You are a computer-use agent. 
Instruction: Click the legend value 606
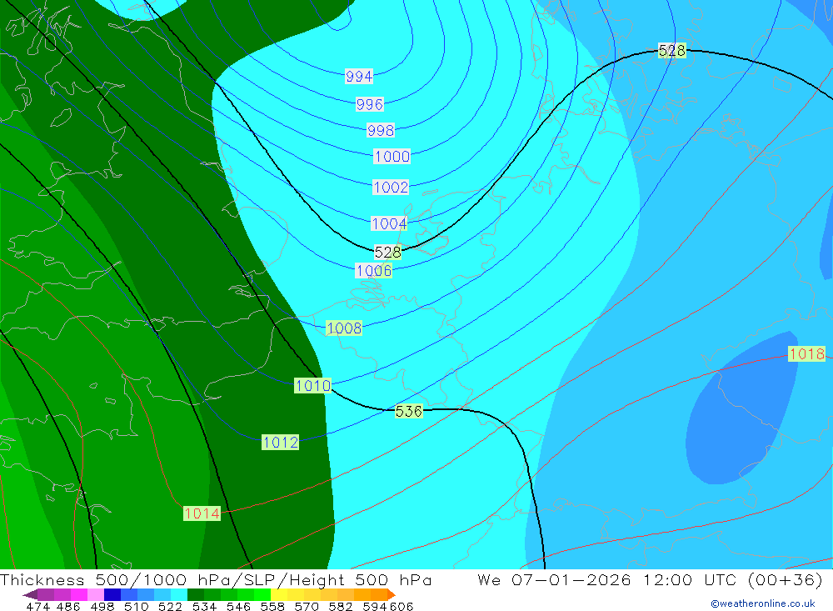[x=402, y=606]
